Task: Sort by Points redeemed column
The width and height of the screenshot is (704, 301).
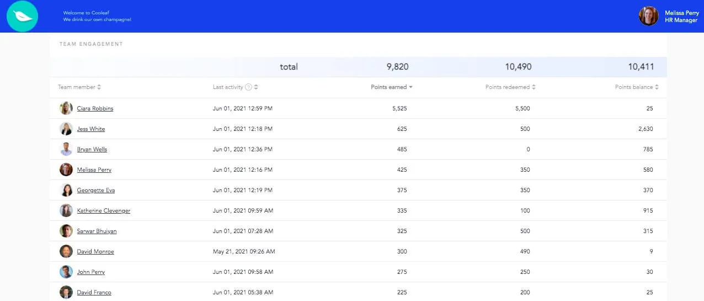Action: [x=510, y=87]
